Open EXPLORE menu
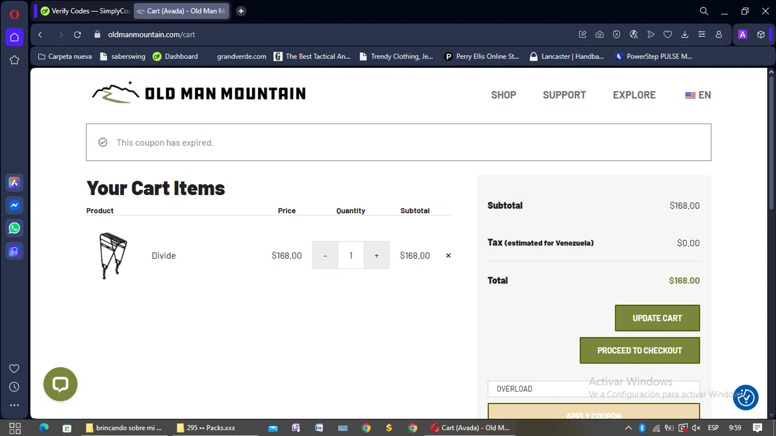 point(634,95)
